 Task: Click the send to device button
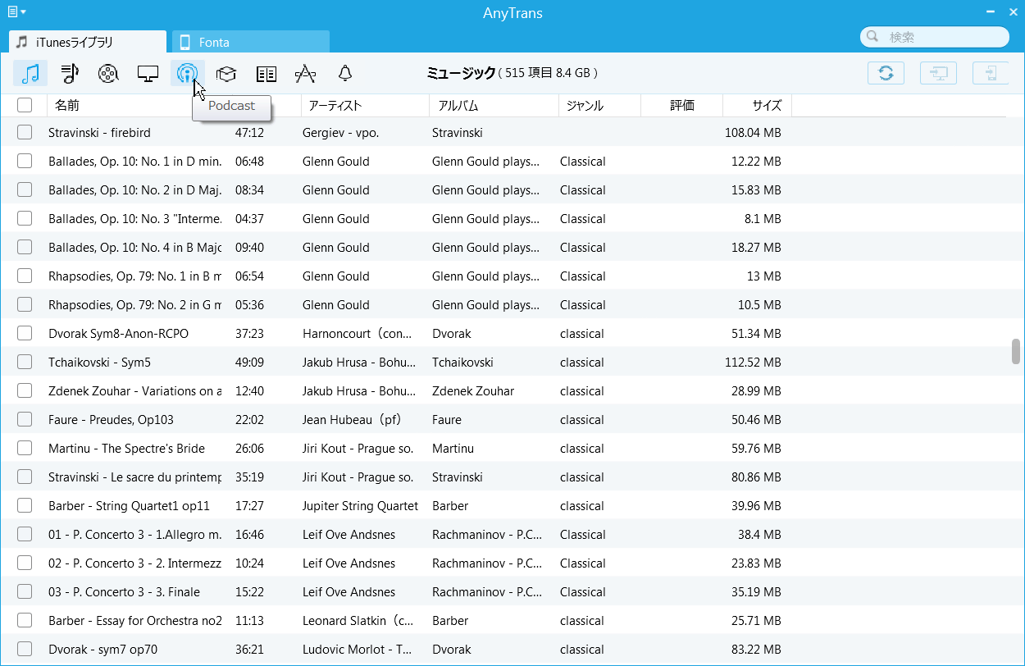pyautogui.click(x=991, y=73)
